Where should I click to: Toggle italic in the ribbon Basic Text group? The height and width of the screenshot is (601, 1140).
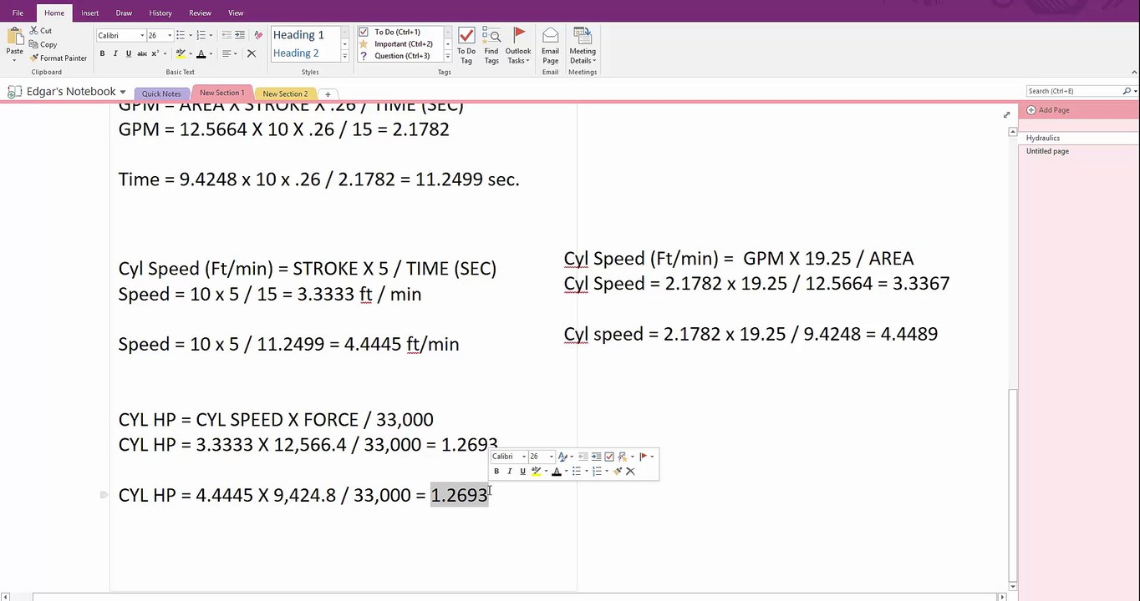pyautogui.click(x=115, y=53)
